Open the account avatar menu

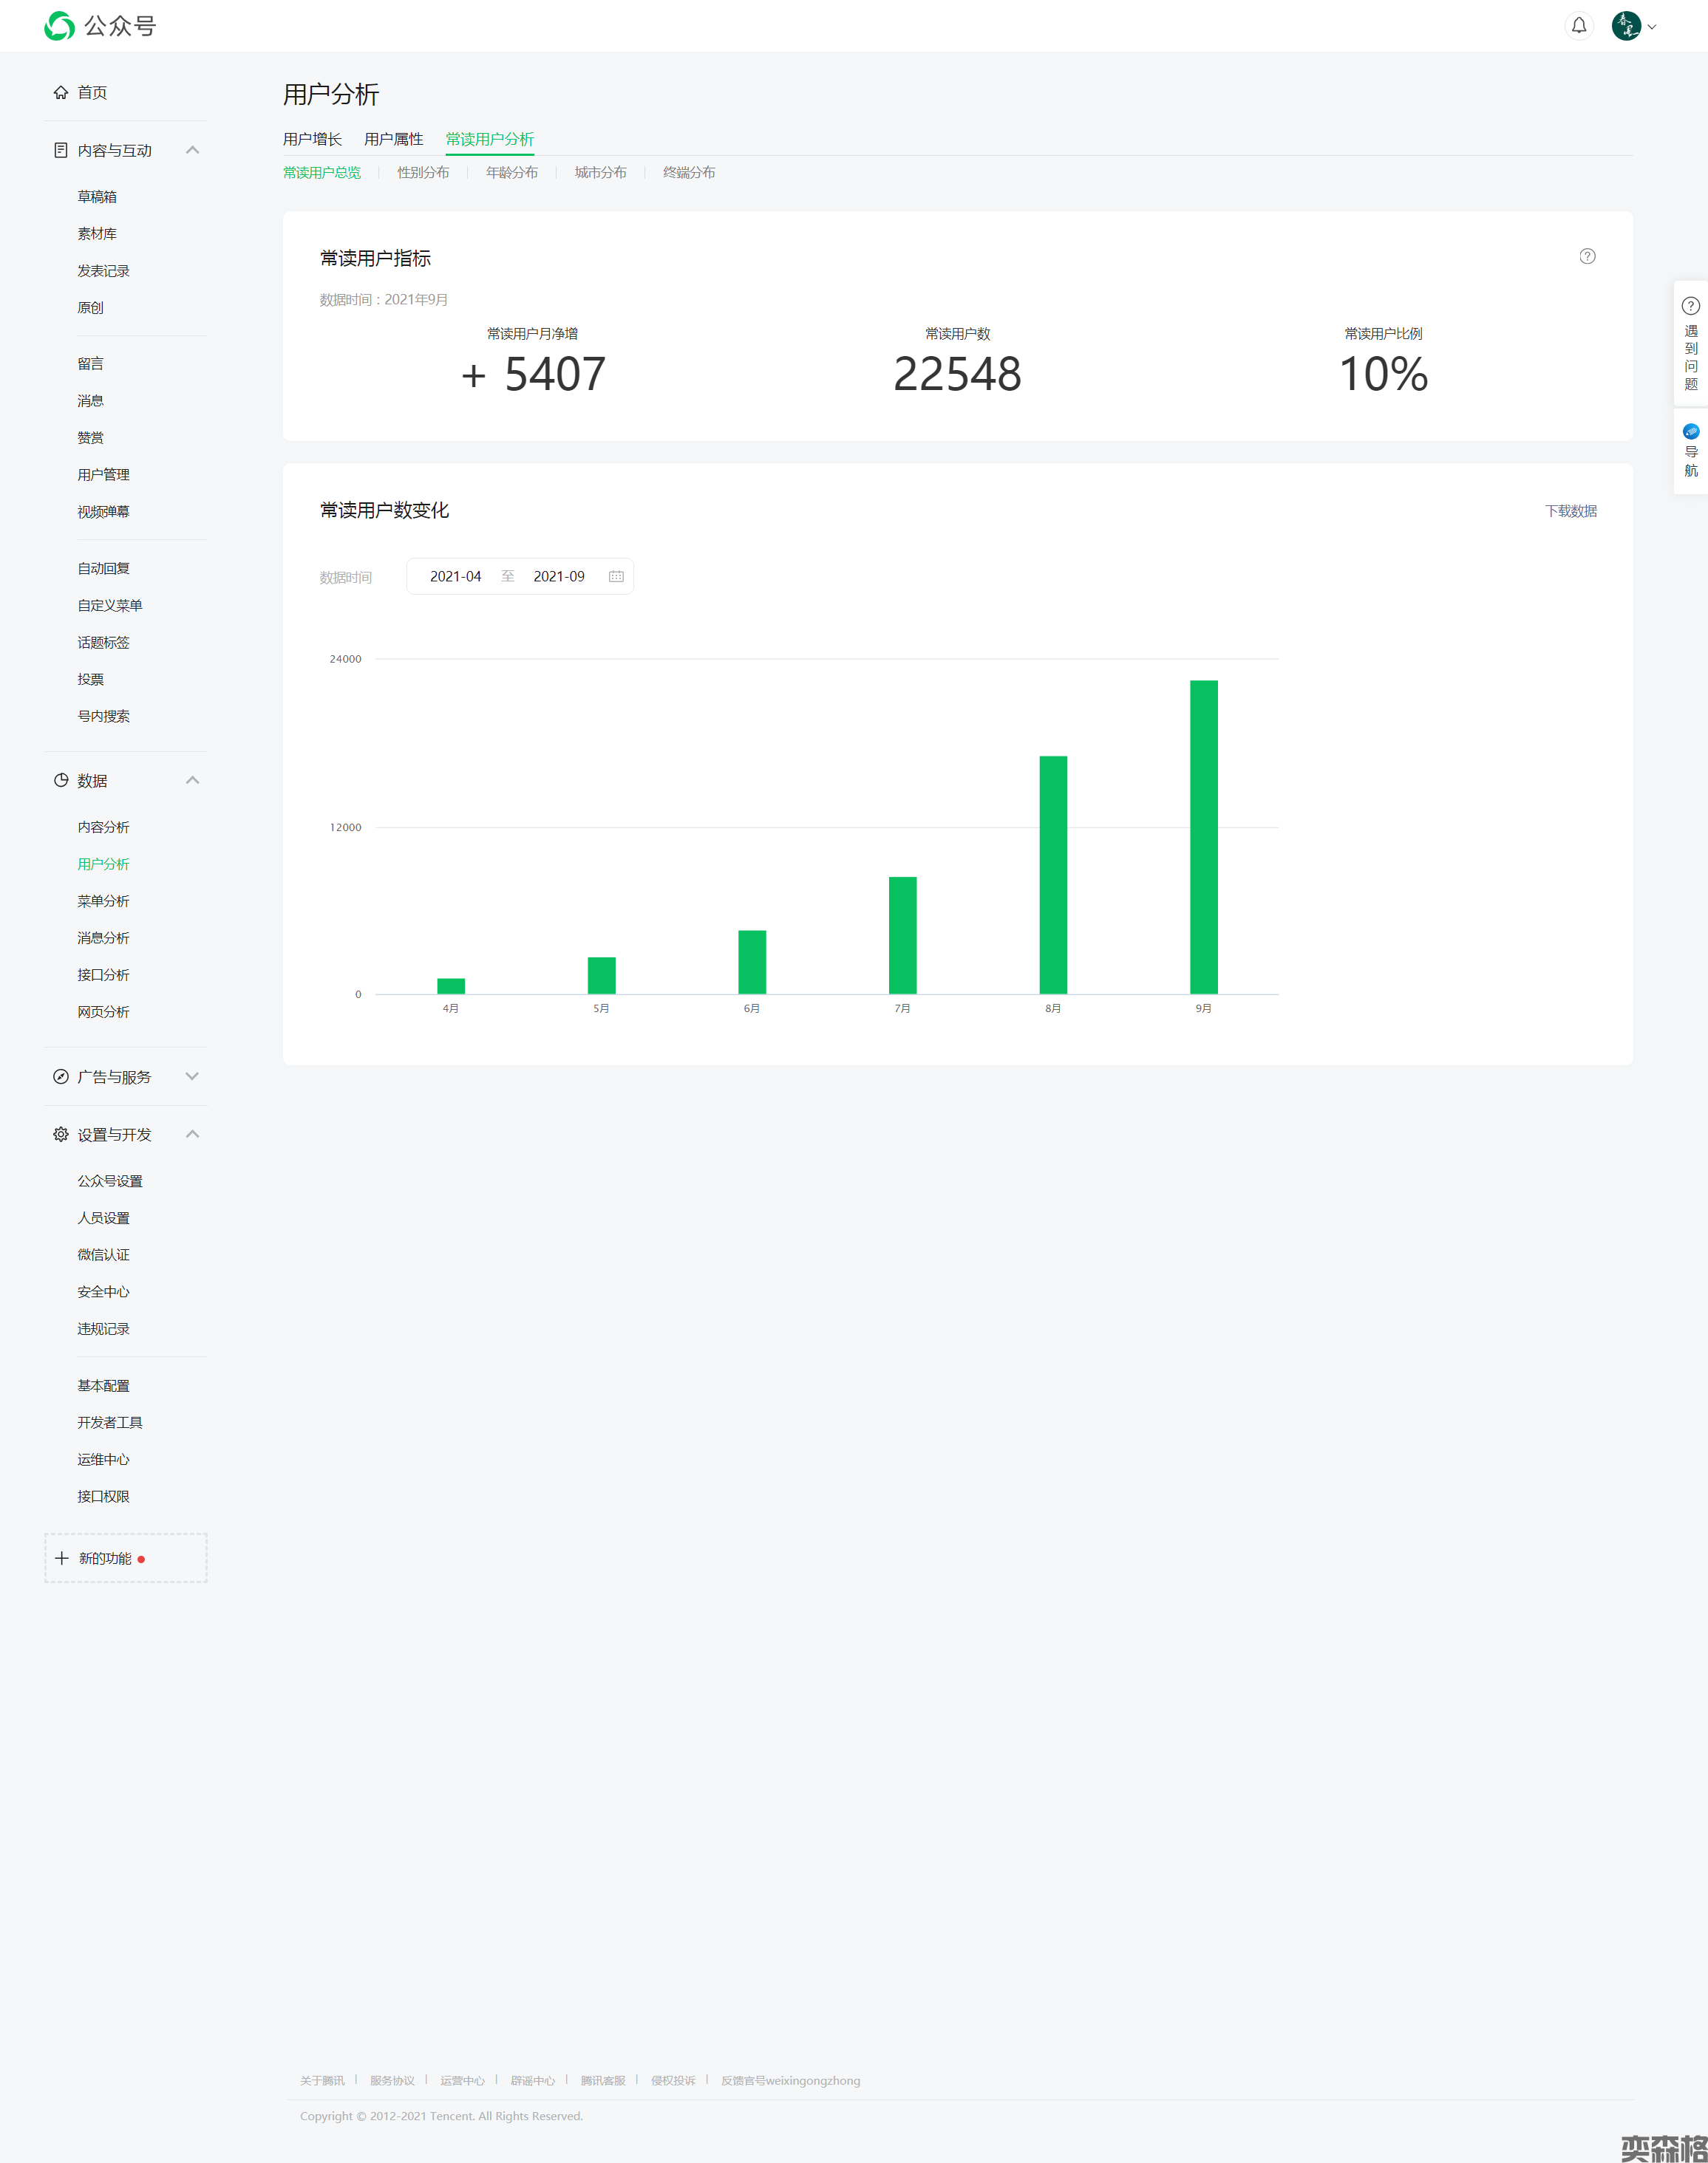click(1626, 26)
